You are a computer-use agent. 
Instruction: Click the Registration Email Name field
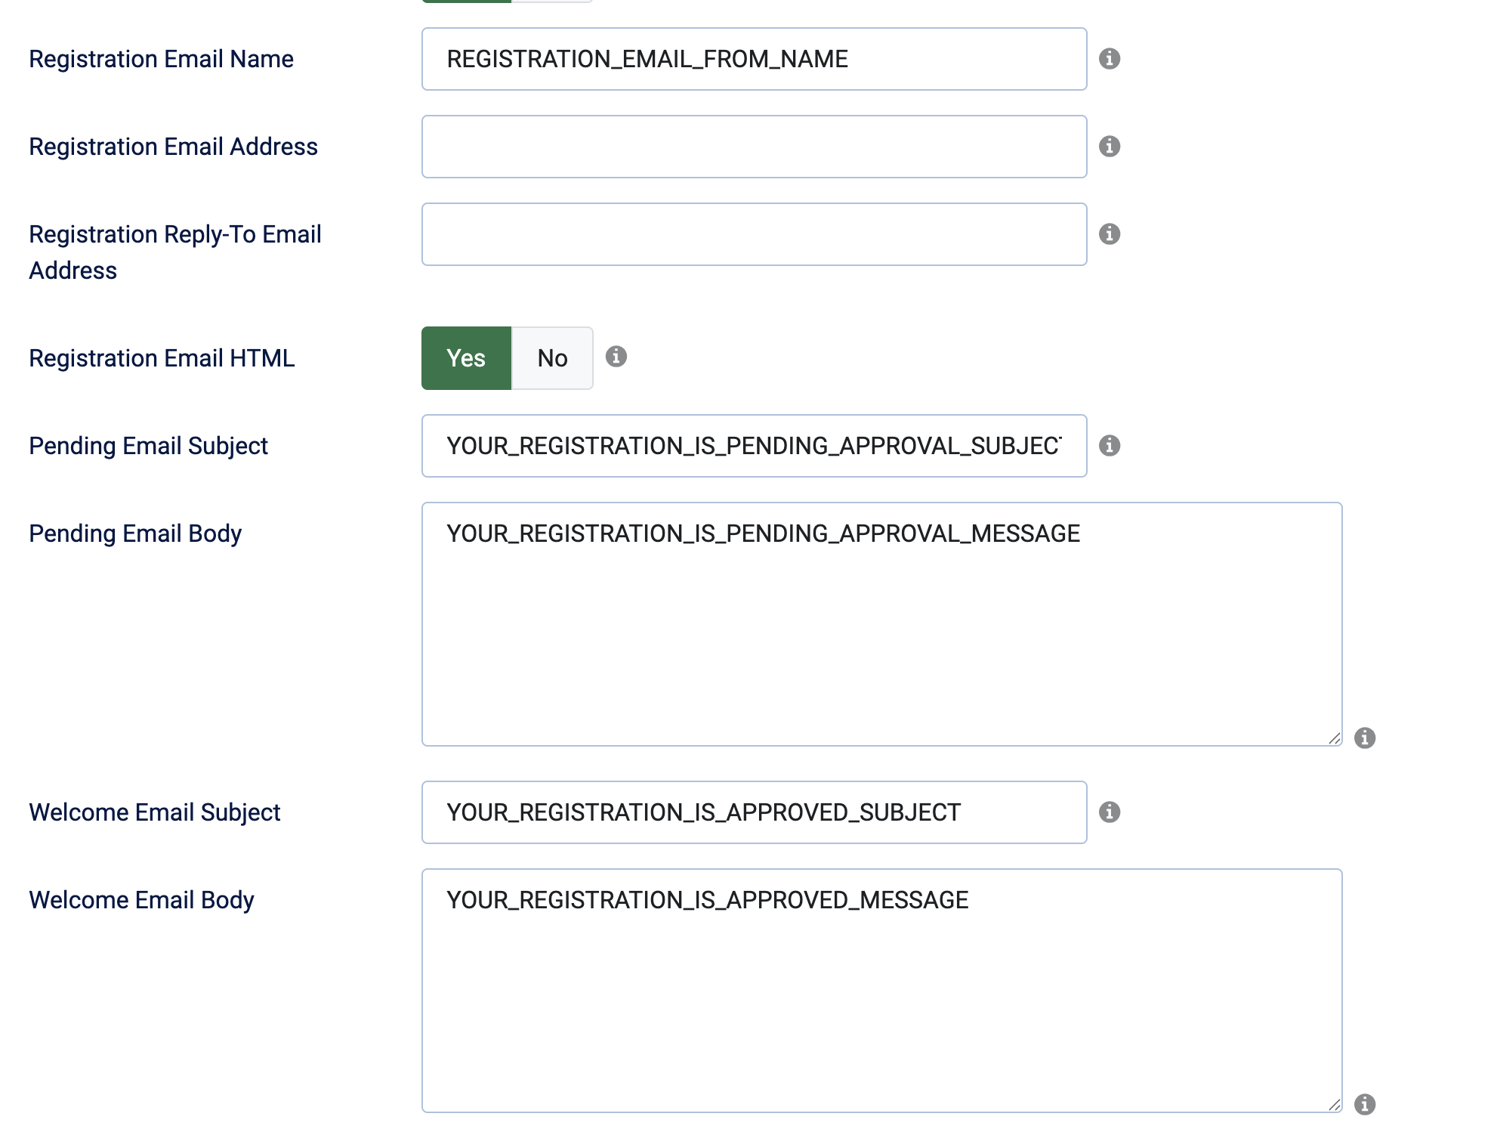tap(754, 59)
